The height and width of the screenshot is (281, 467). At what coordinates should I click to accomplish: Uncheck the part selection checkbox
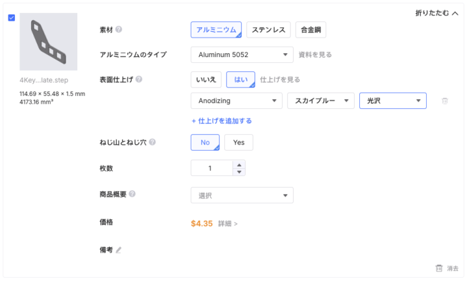12,17
